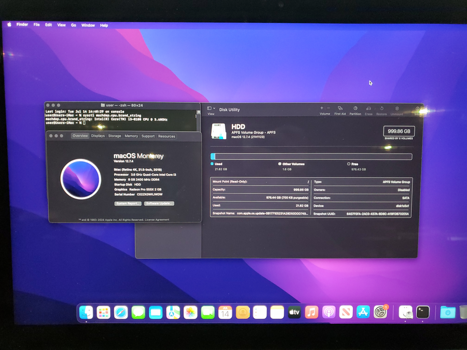467x350 pixels.
Task: Open the File menu
Action: (37, 24)
